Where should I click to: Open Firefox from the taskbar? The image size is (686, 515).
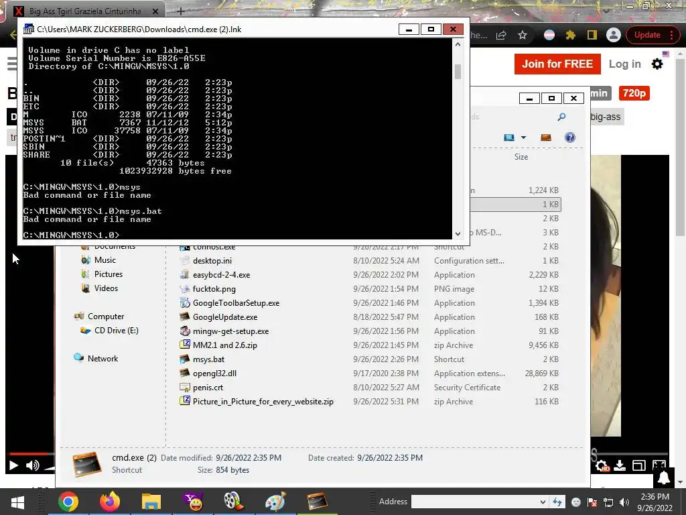pos(109,502)
